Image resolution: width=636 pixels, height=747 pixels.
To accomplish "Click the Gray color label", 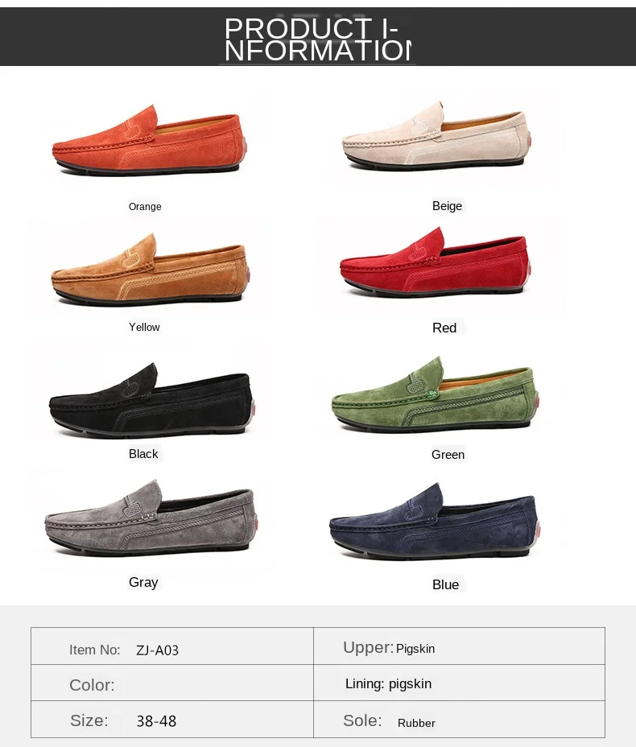I will point(143,582).
